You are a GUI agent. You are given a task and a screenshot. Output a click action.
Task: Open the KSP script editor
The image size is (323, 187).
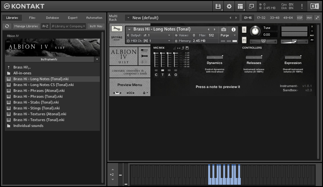click(x=300, y=18)
